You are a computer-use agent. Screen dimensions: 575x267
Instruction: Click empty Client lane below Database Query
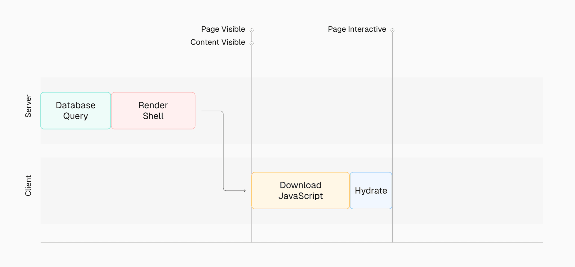(75, 190)
